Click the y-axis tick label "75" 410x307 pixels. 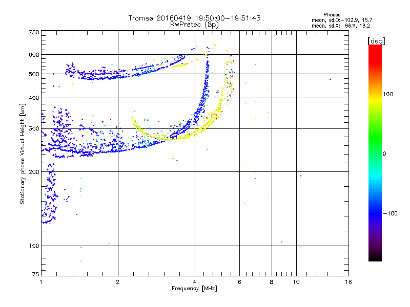(36, 274)
